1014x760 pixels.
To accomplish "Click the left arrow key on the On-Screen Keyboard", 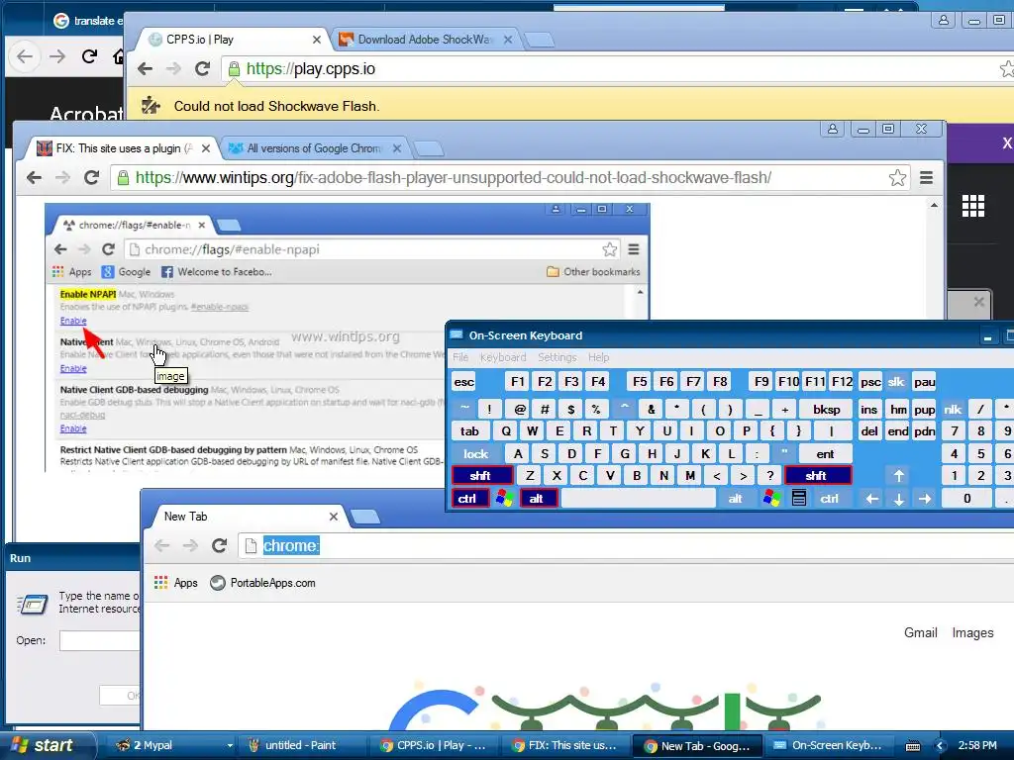I will coord(871,499).
